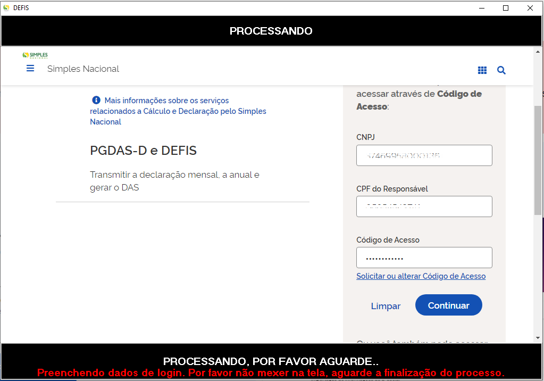The width and height of the screenshot is (544, 381).
Task: Click the Código de Acesso label
Action: click(388, 240)
